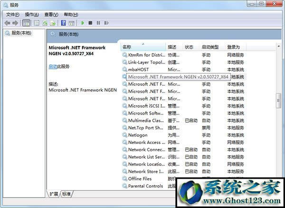This screenshot has width=285, height=208.
Task: Switch to the 扩展 tab
Action: pos(54,194)
